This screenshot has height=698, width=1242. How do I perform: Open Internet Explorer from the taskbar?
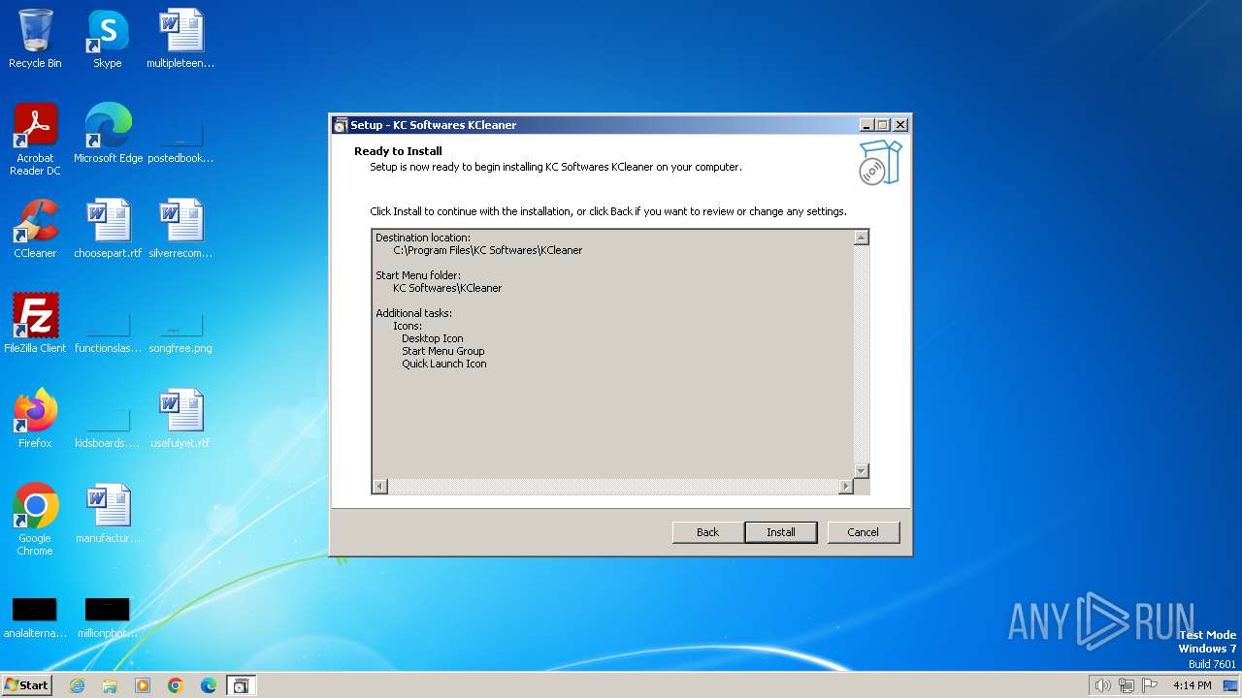pyautogui.click(x=78, y=685)
